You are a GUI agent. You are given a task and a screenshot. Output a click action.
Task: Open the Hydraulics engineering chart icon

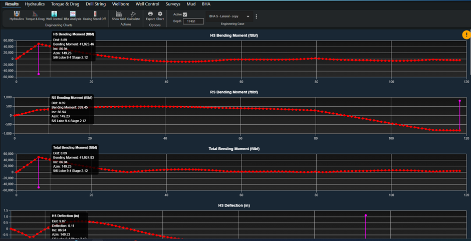(17, 14)
